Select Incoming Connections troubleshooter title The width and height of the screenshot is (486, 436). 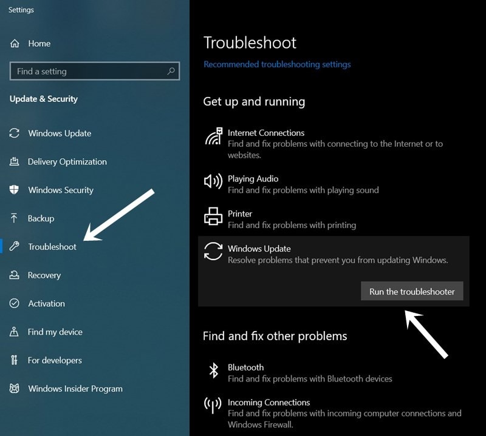(x=269, y=402)
